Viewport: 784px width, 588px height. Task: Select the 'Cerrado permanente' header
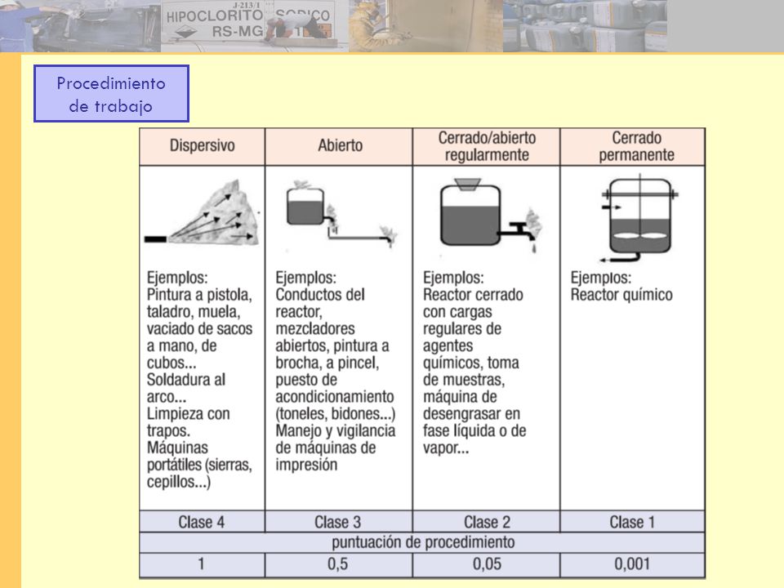pyautogui.click(x=632, y=146)
